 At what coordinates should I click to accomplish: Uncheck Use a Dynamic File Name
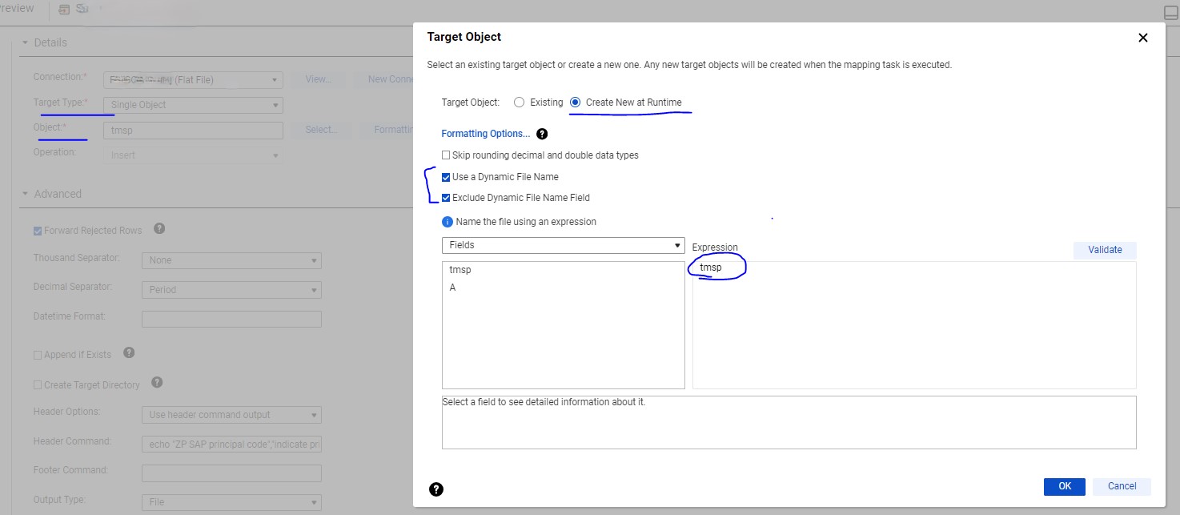(x=446, y=177)
